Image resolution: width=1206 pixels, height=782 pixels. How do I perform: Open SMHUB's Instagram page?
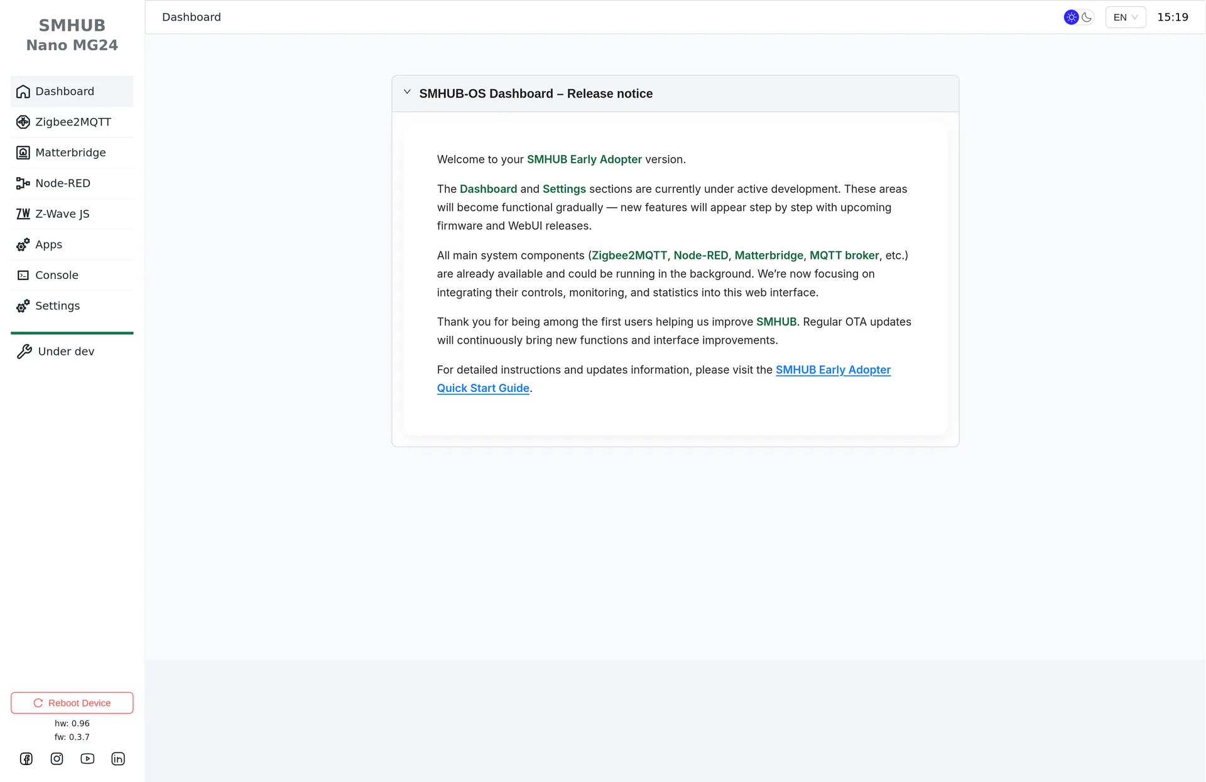(x=57, y=759)
